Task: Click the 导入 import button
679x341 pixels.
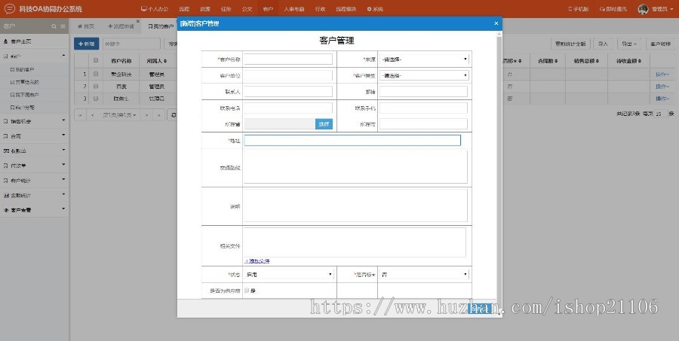Action: tap(603, 44)
